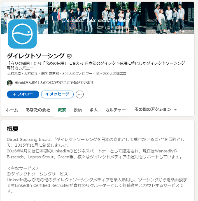This screenshot has height=201, width=198.
Task: Open the 求人 tab
Action: coord(93,110)
